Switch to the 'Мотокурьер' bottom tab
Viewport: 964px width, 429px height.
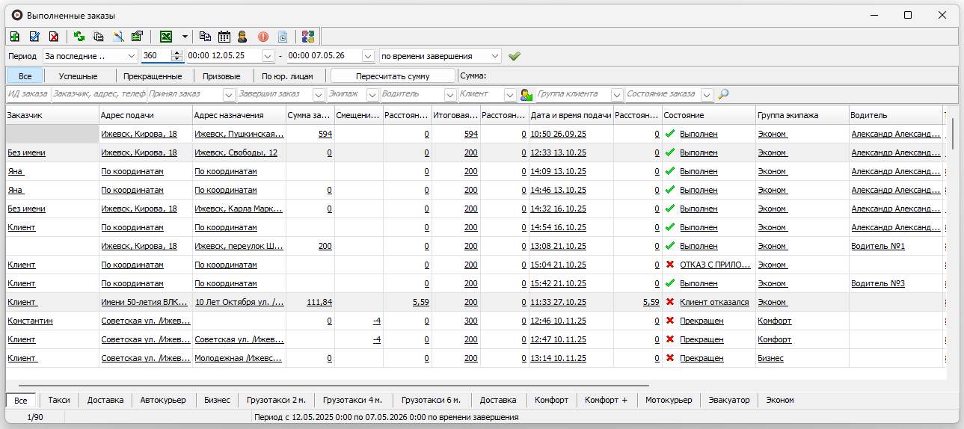[x=669, y=400]
